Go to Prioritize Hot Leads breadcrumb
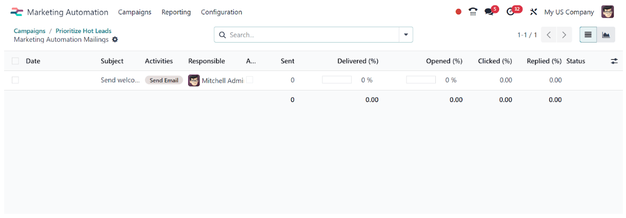Image resolution: width=626 pixels, height=218 pixels. 83,31
